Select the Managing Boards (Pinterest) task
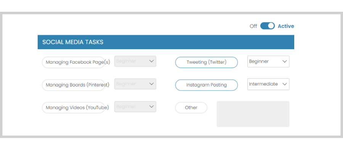 click(x=74, y=85)
